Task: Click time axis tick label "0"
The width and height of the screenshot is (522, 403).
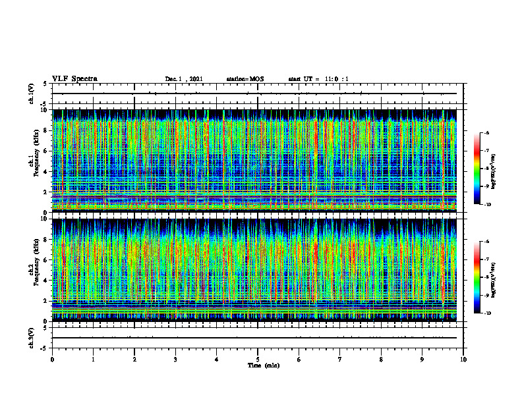Action: point(52,360)
